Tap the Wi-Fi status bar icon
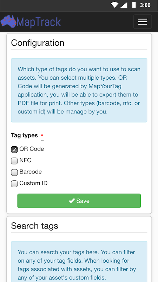Screen dimensions: 158x282 [114, 5]
